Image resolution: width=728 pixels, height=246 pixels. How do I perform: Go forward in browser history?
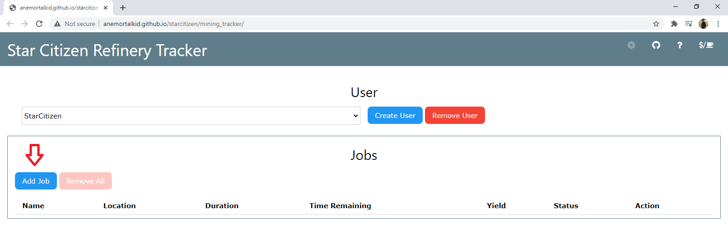tap(25, 24)
